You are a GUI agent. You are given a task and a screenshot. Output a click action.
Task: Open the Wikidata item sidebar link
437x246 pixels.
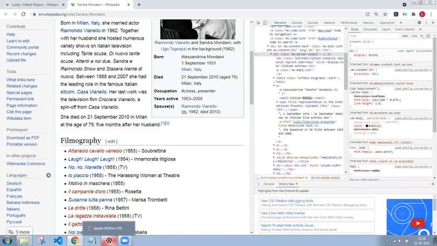coord(18,118)
